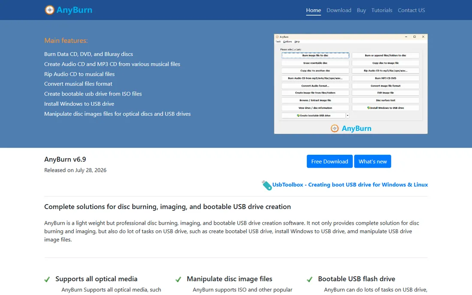Select 'Burn Data CD, DVD, and Bluray discs' text
The width and height of the screenshot is (472, 295).
pyautogui.click(x=88, y=54)
